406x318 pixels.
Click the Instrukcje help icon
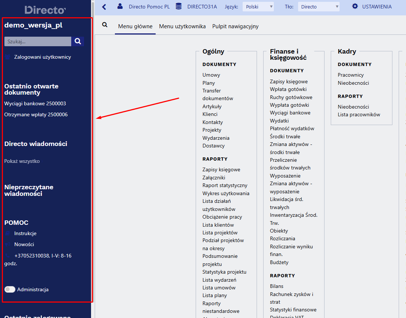[7, 233]
